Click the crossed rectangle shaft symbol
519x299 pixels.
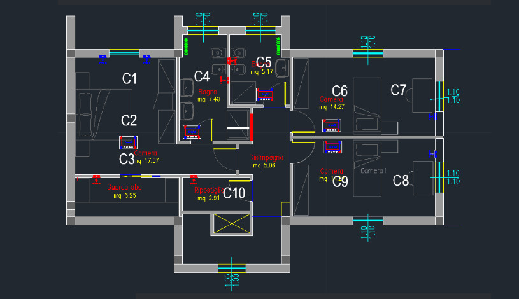click(x=232, y=224)
